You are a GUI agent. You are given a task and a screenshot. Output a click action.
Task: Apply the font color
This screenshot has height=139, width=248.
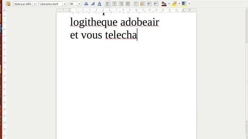pos(164,4)
